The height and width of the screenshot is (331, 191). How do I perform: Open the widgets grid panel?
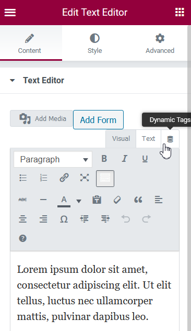(x=180, y=12)
